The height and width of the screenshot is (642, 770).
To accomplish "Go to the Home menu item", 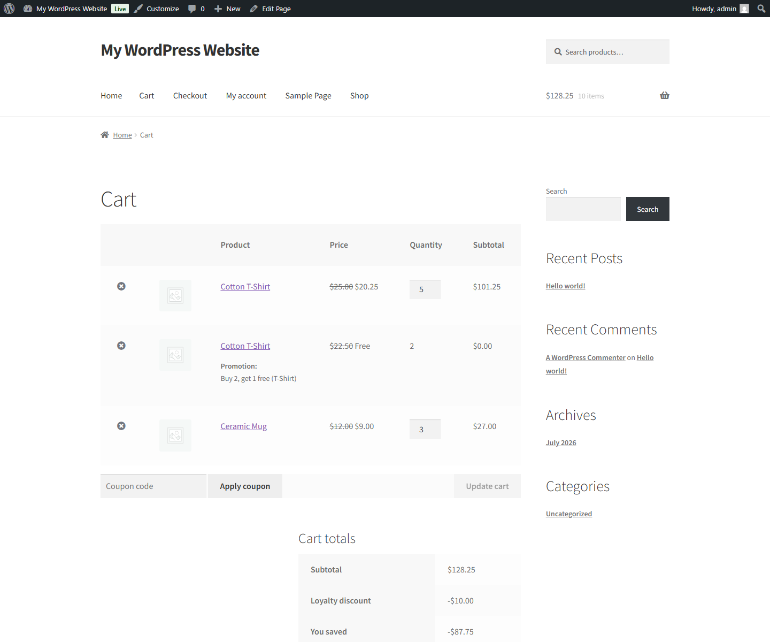I will pos(111,96).
